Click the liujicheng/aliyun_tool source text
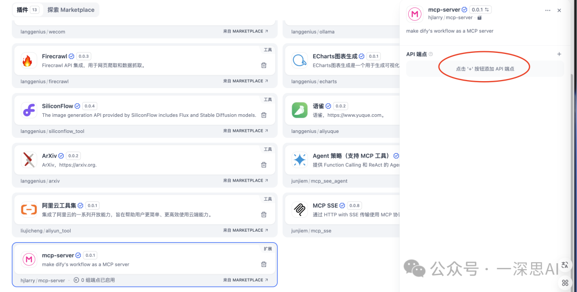 (x=45, y=231)
